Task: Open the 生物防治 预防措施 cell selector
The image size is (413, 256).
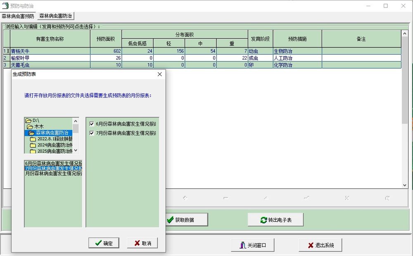Action: point(297,51)
